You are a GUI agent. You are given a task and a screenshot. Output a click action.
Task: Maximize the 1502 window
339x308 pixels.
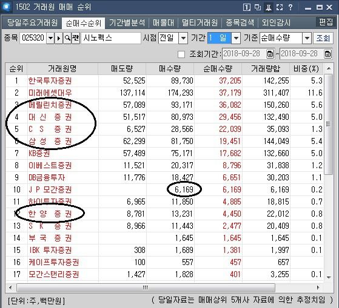[320, 7]
